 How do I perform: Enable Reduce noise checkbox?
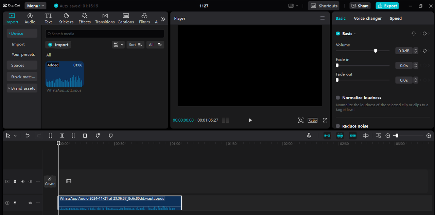(x=338, y=126)
